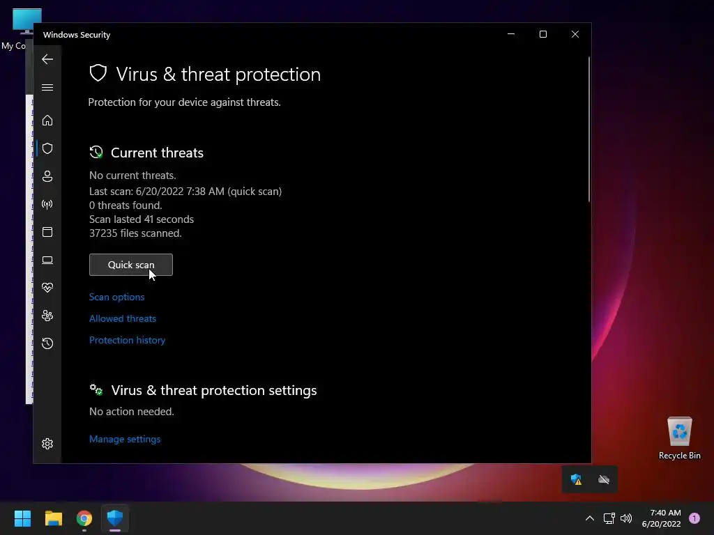
Task: Go back using the back arrow
Action: click(47, 59)
